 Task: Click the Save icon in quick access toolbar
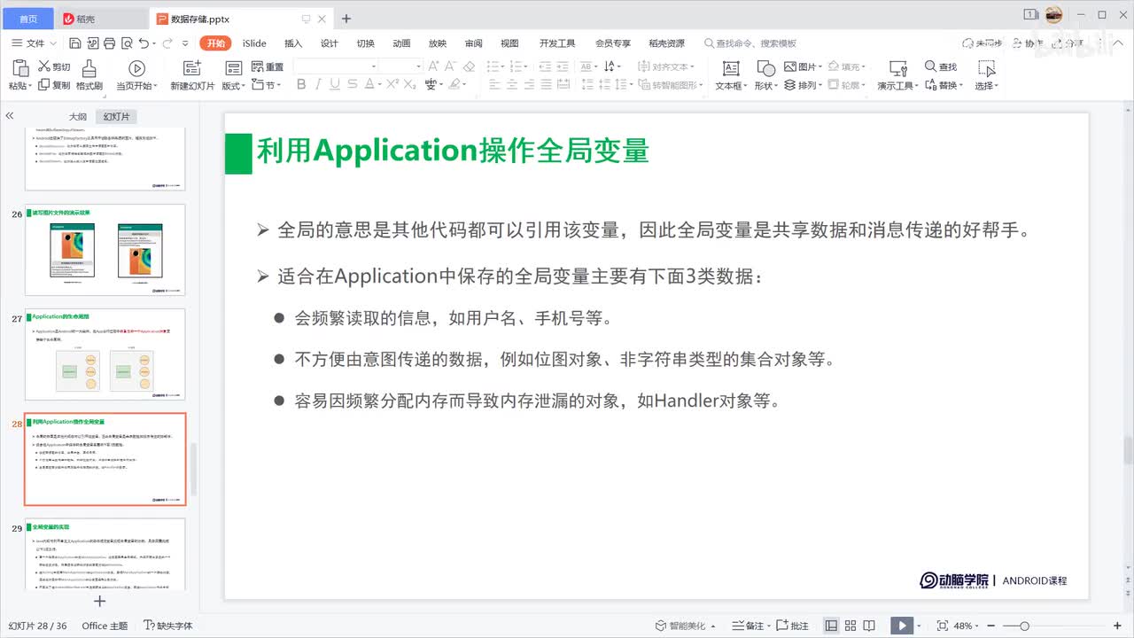click(75, 43)
